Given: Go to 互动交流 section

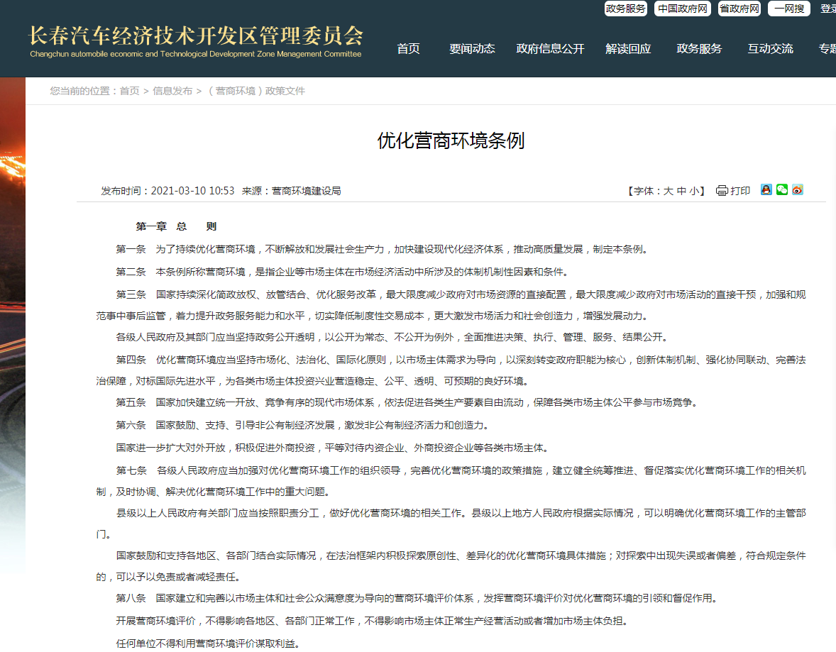Looking at the screenshot, I should 770,48.
